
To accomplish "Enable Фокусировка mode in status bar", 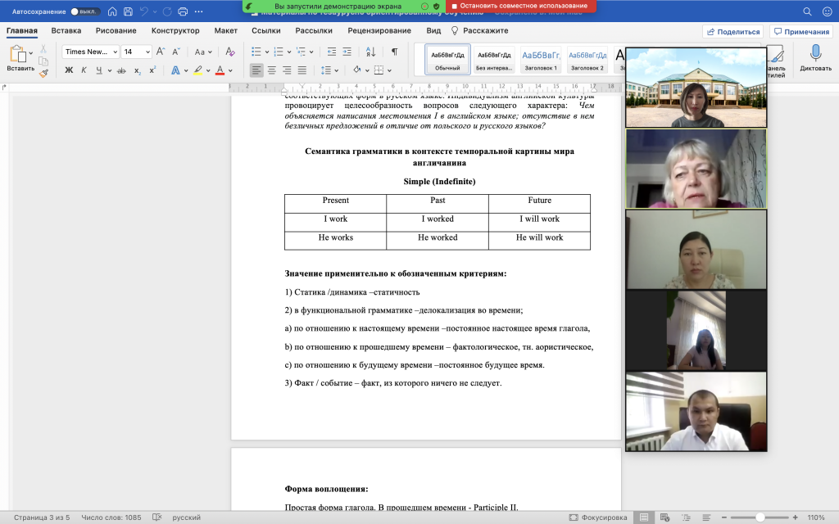I will (x=599, y=517).
